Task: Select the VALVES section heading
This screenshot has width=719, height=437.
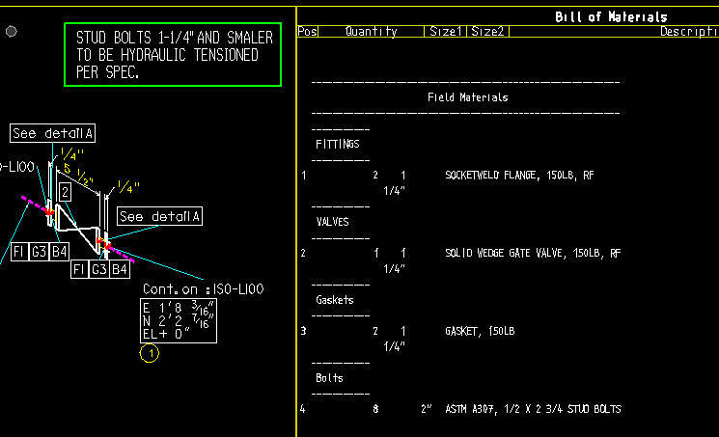Action: click(x=332, y=222)
